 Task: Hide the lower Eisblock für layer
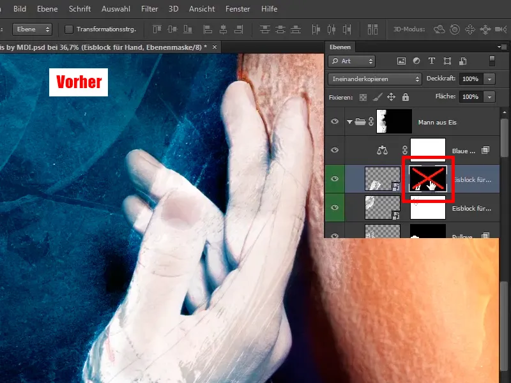point(335,207)
